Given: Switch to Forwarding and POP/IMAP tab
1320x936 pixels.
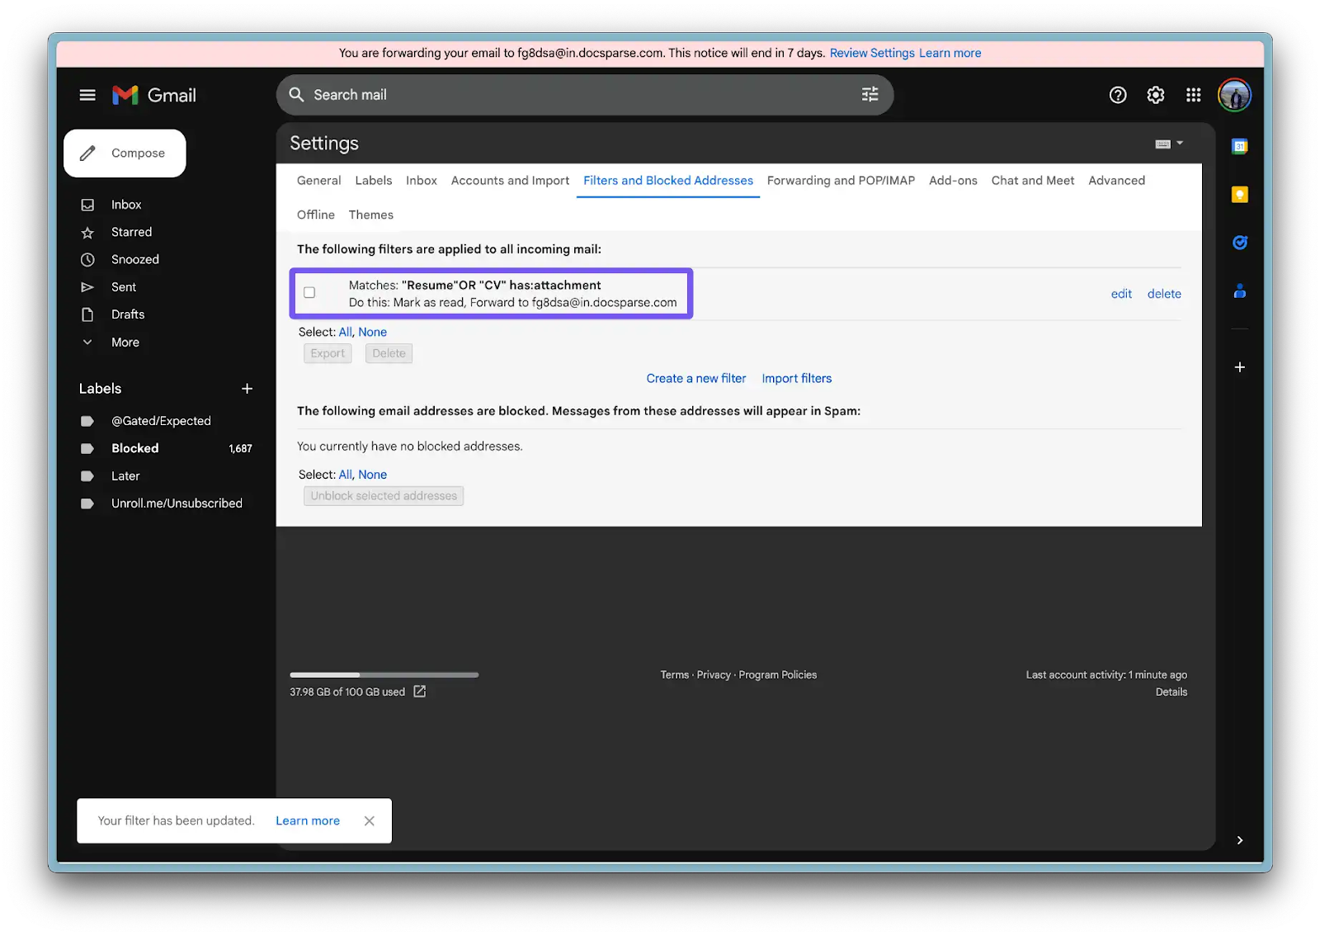Looking at the screenshot, I should click(x=841, y=181).
